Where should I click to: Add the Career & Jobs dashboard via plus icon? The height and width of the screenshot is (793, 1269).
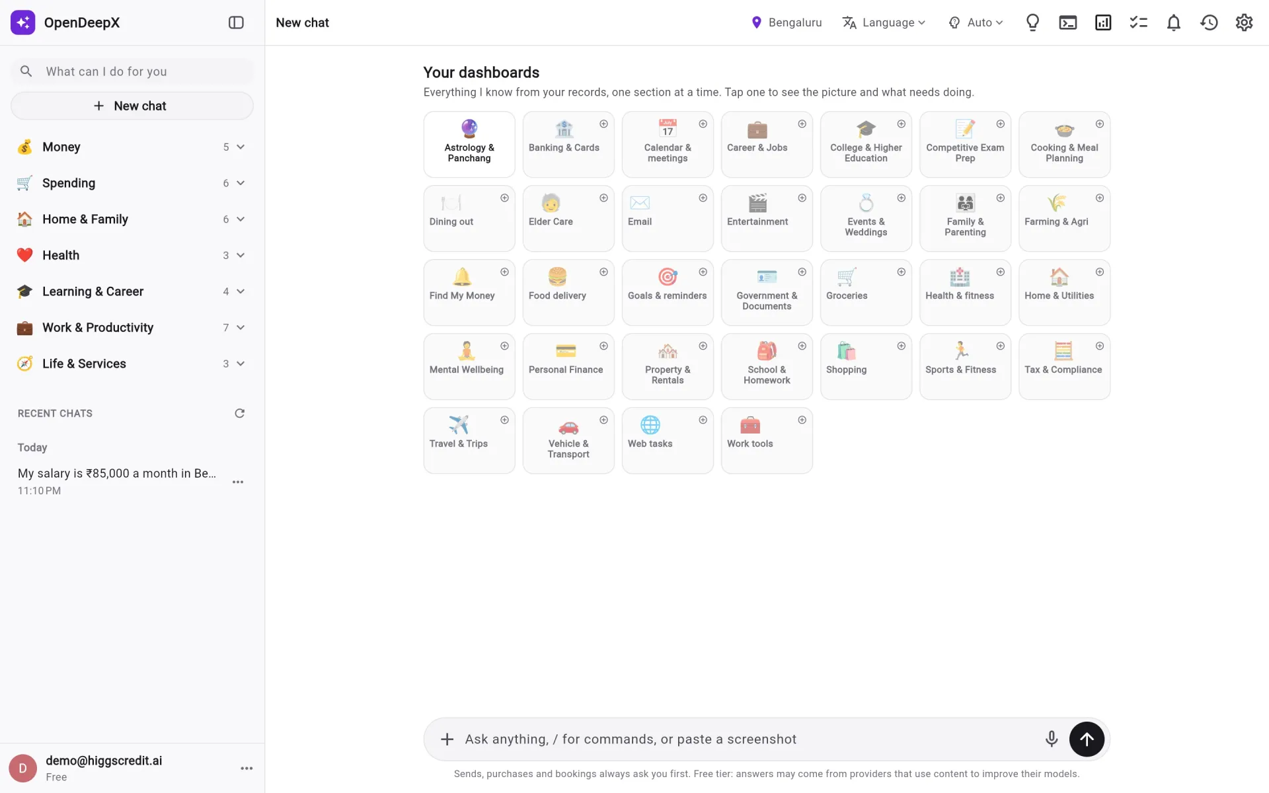point(802,124)
